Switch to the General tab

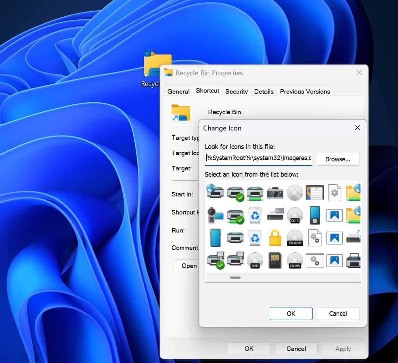178,91
